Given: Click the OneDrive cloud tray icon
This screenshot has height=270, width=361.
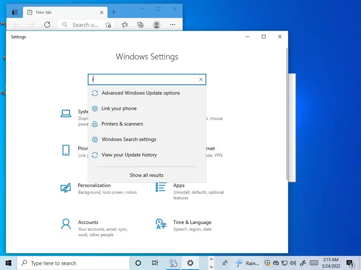Looking at the screenshot, I should point(276,263).
